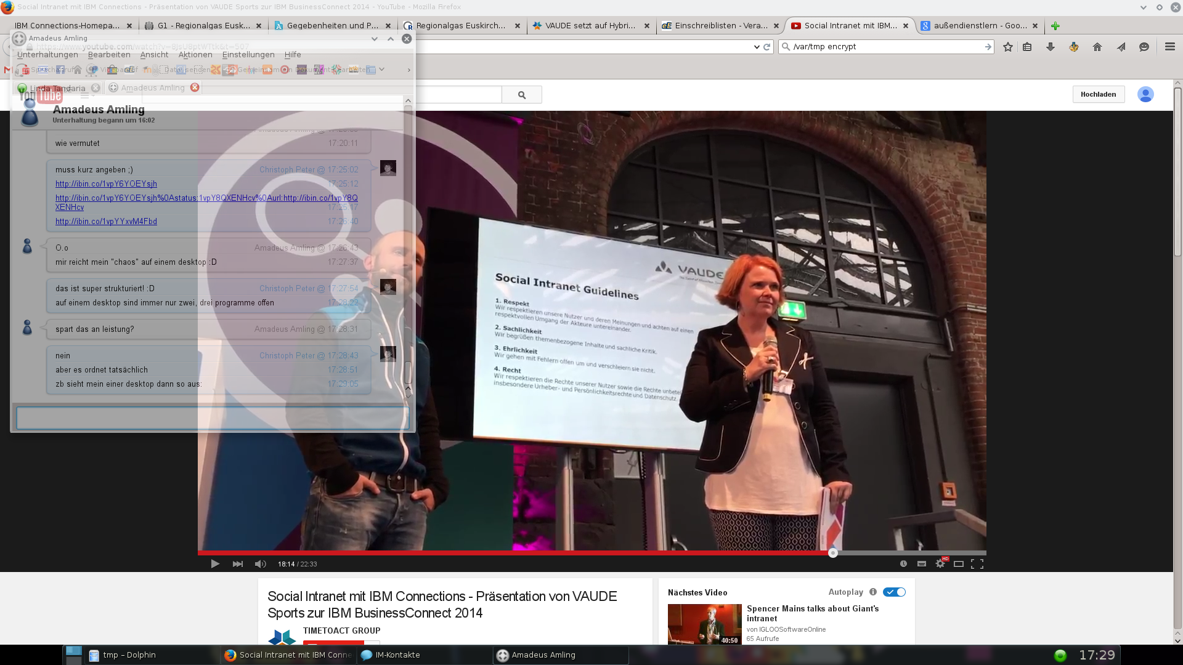Open YouTube account avatar

point(1145,94)
